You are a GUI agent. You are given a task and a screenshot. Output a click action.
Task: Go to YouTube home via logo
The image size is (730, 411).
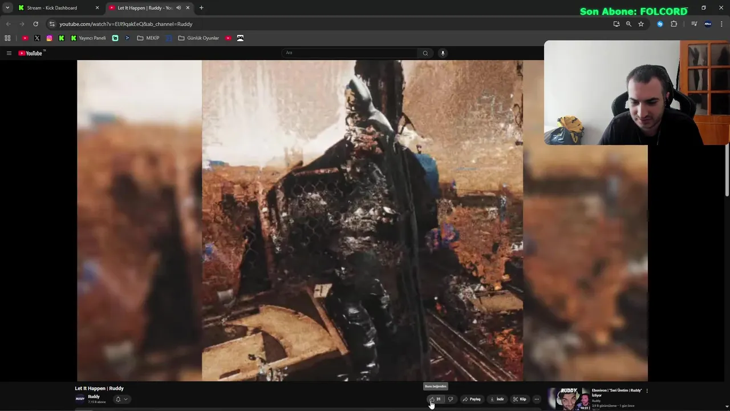(31, 53)
